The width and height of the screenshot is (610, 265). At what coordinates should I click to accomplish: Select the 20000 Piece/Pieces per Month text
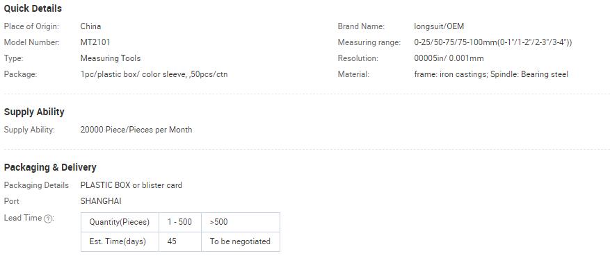[x=136, y=130]
